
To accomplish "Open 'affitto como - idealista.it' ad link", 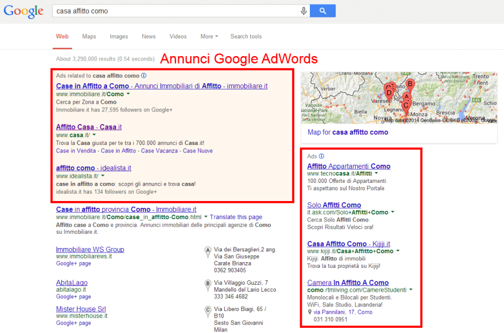I will (x=93, y=168).
